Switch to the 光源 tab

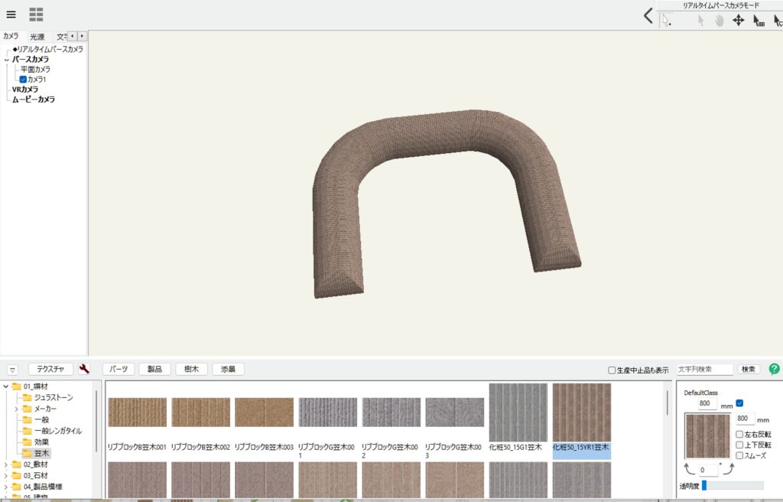(37, 37)
